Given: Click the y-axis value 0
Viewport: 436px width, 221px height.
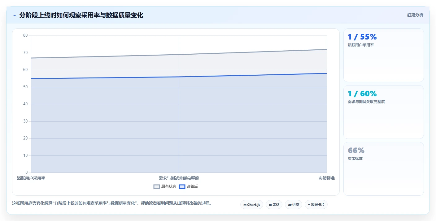Looking at the screenshot, I should coord(26,173).
